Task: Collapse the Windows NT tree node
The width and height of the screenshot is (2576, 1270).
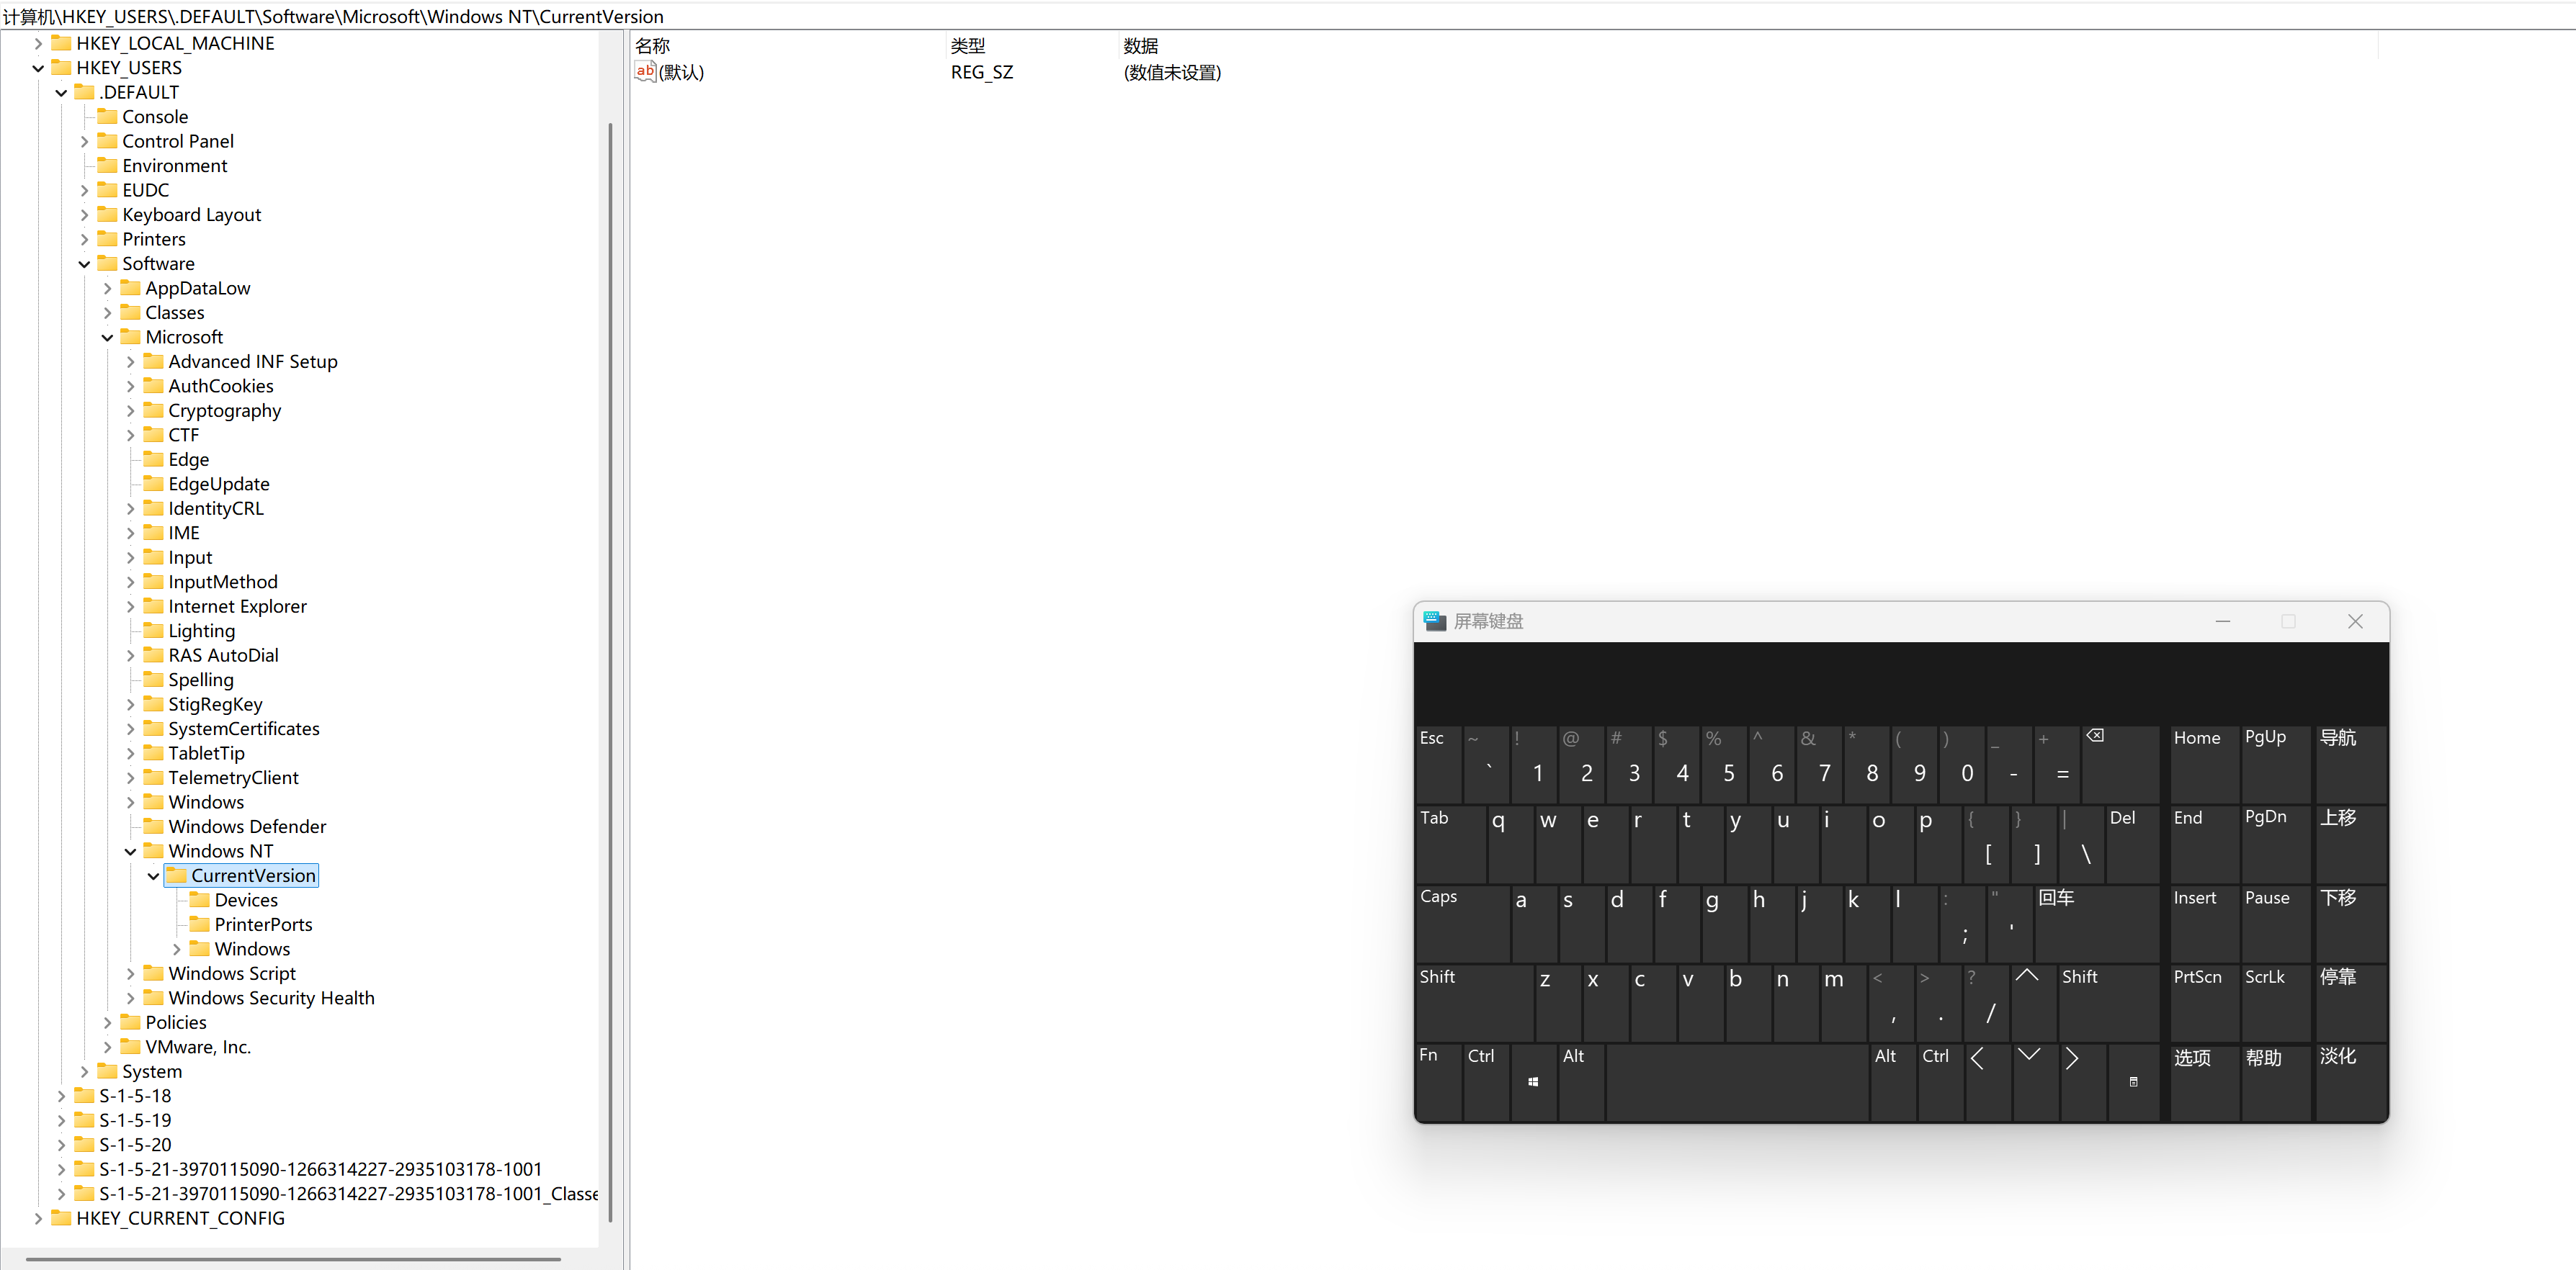Action: [131, 851]
